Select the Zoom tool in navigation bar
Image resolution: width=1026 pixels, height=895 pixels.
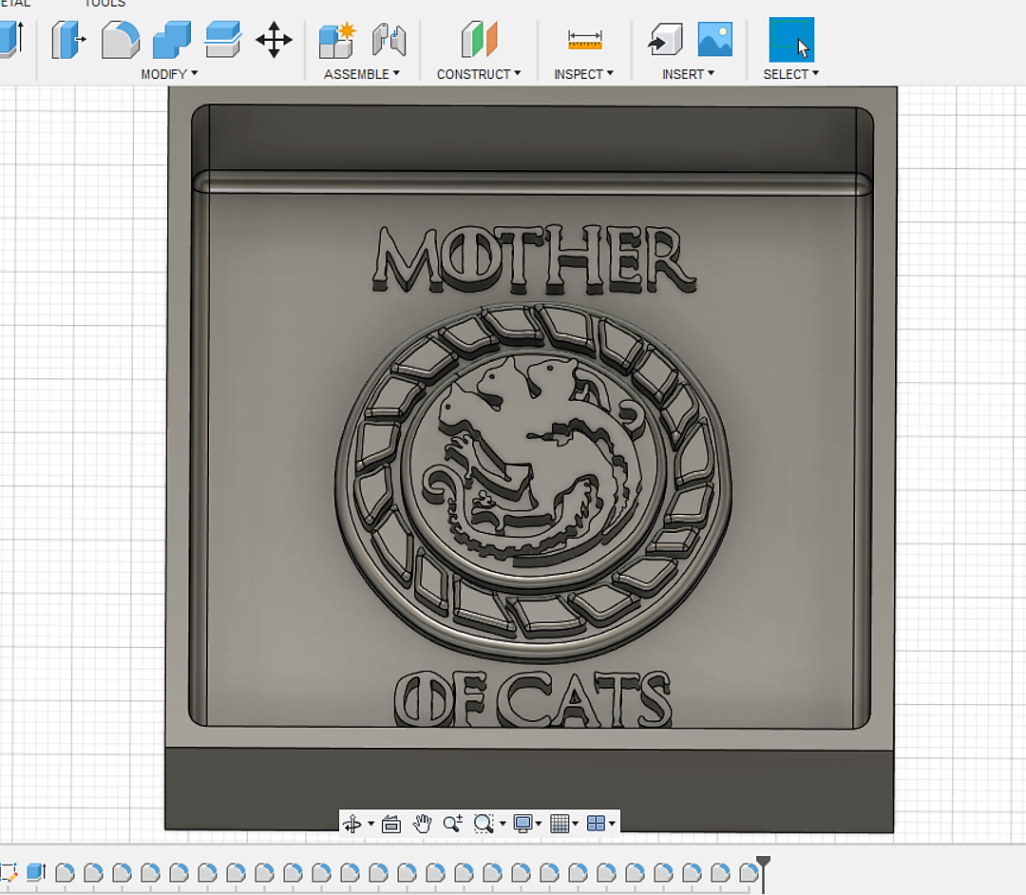pos(453,824)
